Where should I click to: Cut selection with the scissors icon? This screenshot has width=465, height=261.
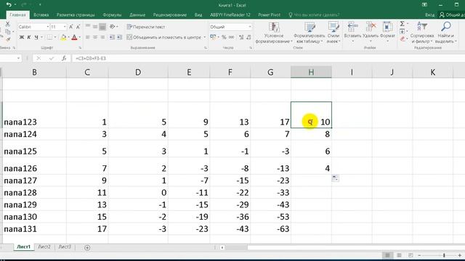pyautogui.click(x=8, y=24)
